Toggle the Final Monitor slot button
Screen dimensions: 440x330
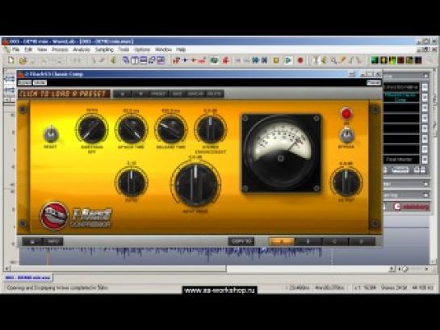[425, 160]
